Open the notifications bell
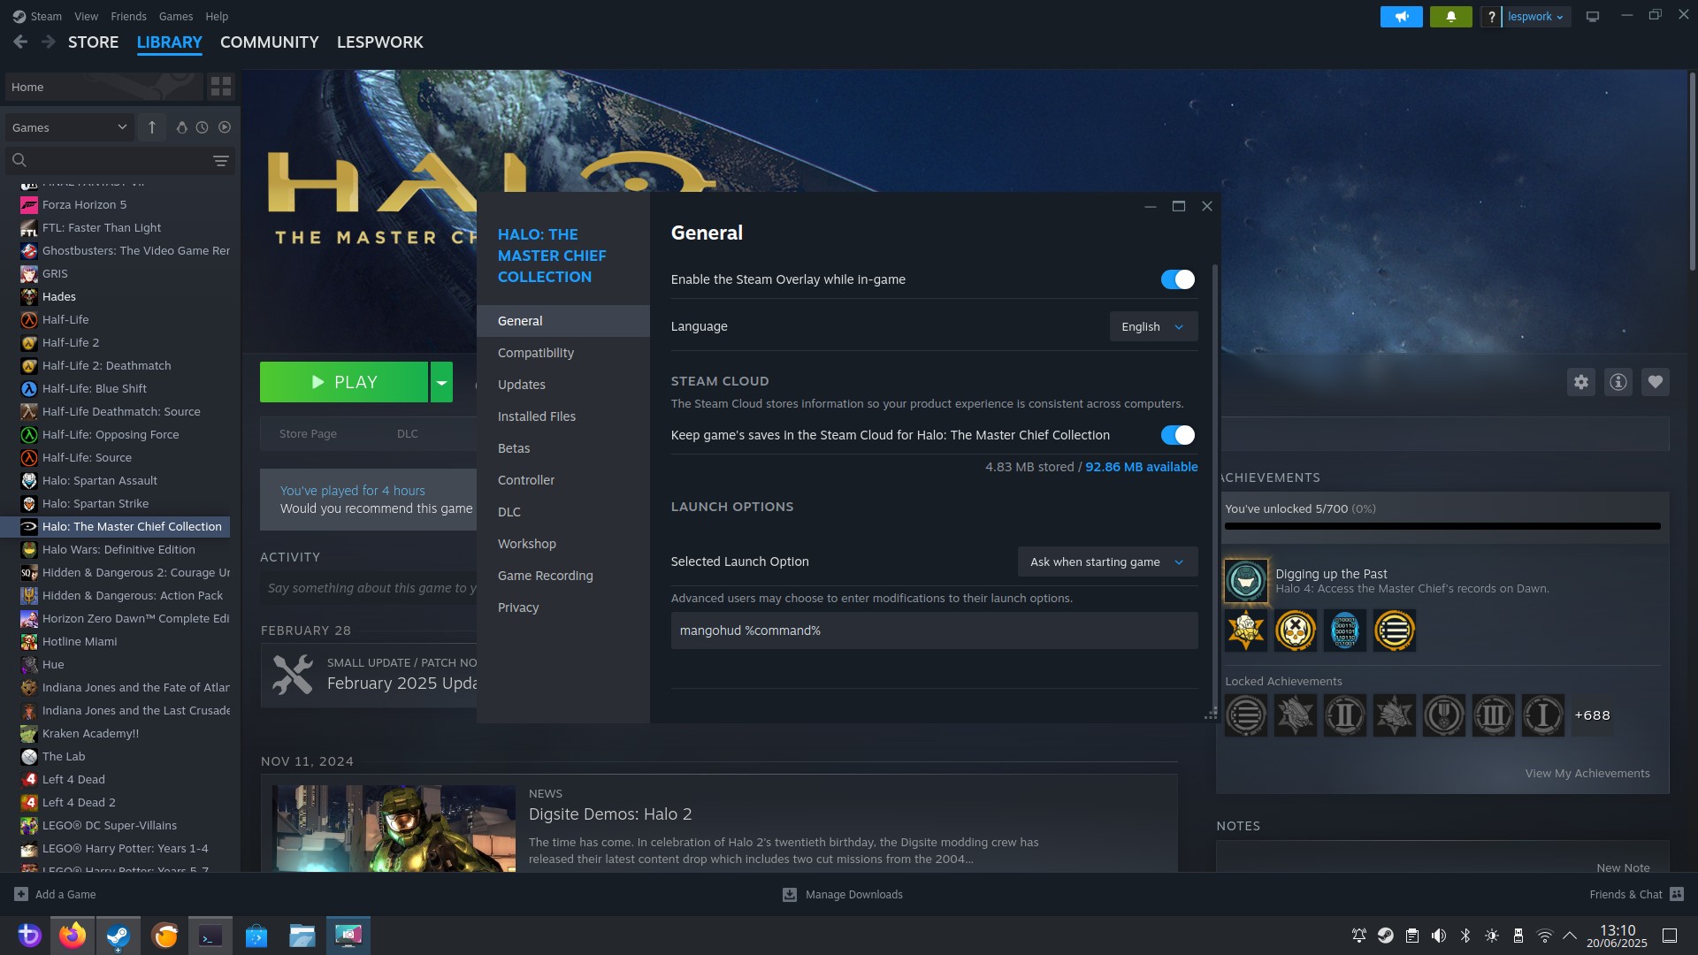The image size is (1698, 955). [x=1450, y=17]
